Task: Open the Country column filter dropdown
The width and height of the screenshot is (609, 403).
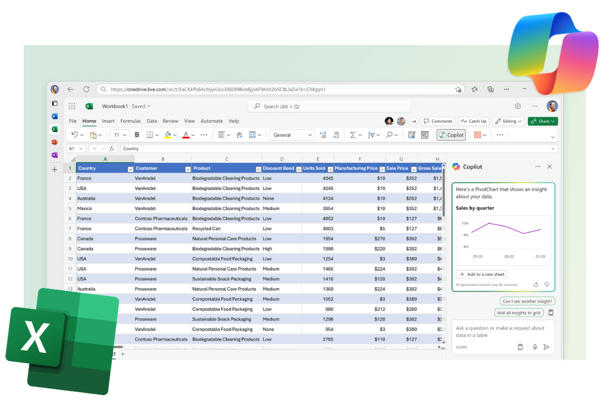Action: tap(130, 169)
